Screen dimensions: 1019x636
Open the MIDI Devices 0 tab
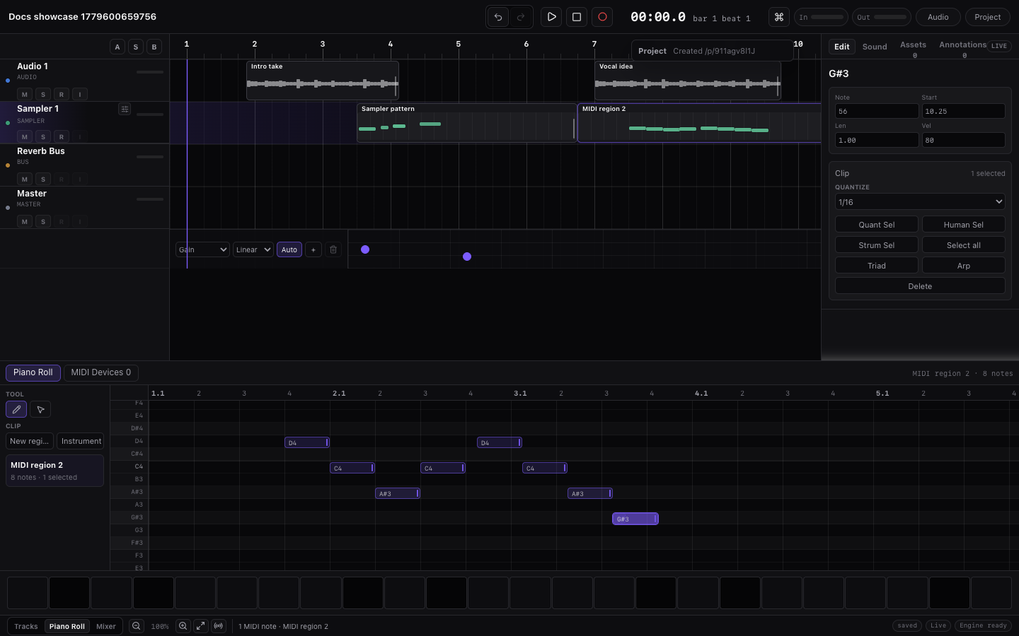coord(101,372)
